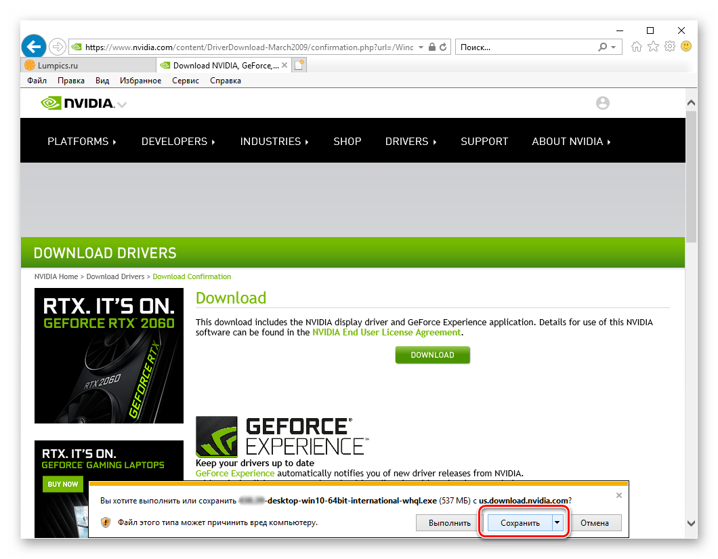Screen dimensions: 718x559
Task: Open the SUPPORT navigation link
Action: pyautogui.click(x=484, y=142)
